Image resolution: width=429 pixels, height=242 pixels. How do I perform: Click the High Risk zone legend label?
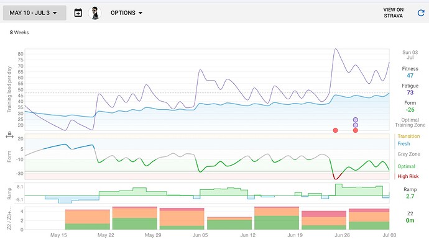point(408,176)
